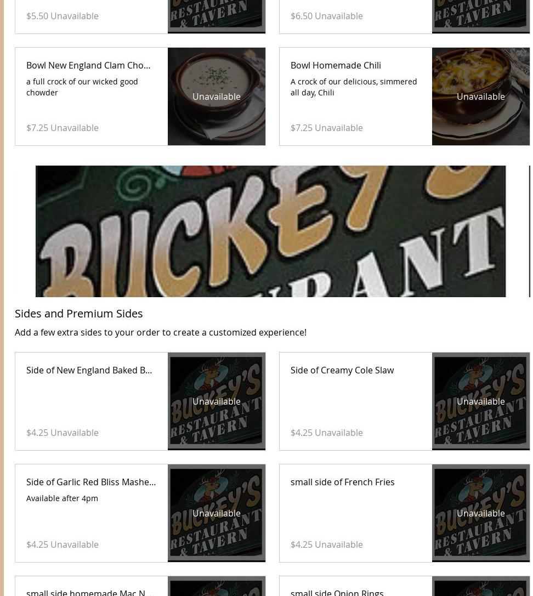Open small side Onion Rings item
This screenshot has height=596, width=533.
pyautogui.click(x=405, y=586)
